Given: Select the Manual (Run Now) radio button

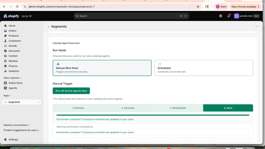Looking at the screenshot, I should point(58,64).
